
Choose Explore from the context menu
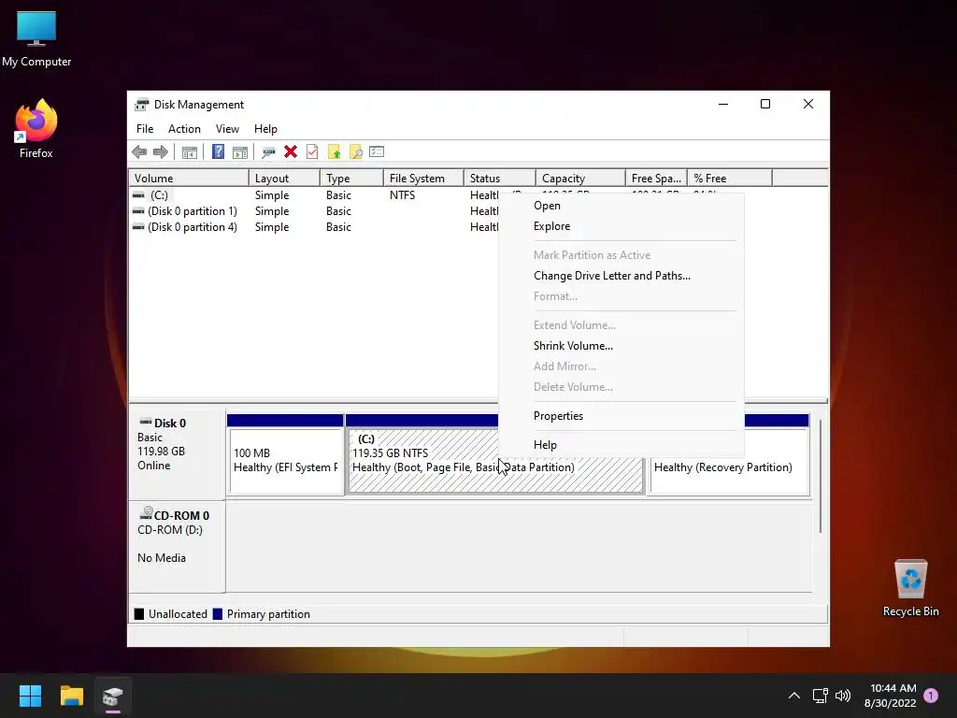click(x=621, y=226)
